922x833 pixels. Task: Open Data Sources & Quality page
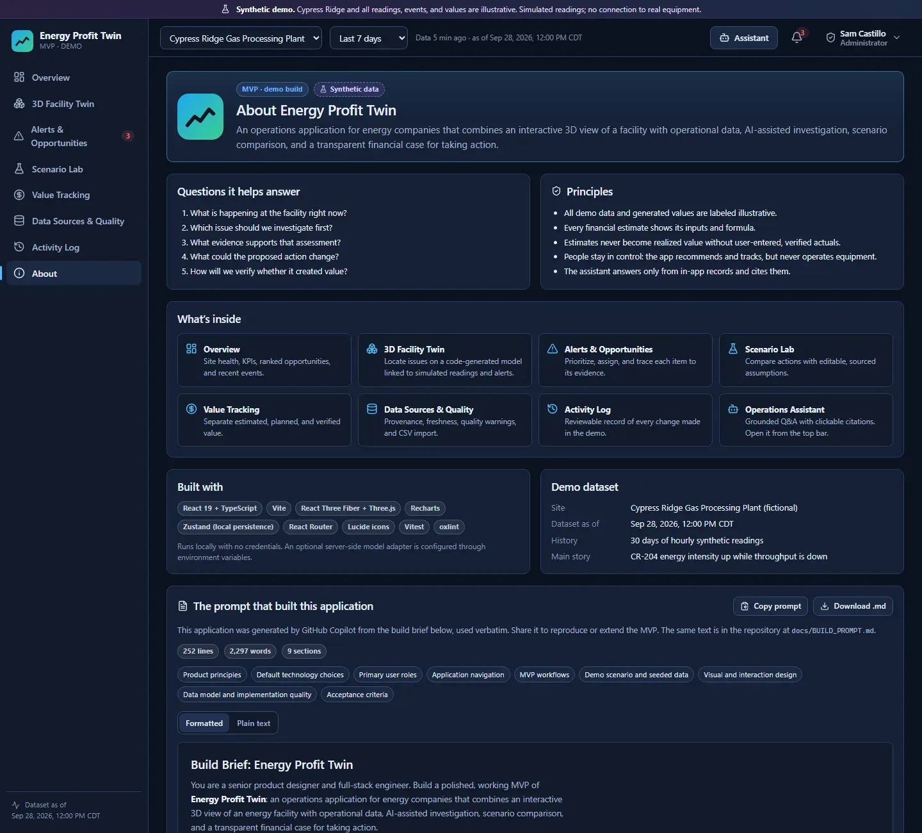coord(74,221)
